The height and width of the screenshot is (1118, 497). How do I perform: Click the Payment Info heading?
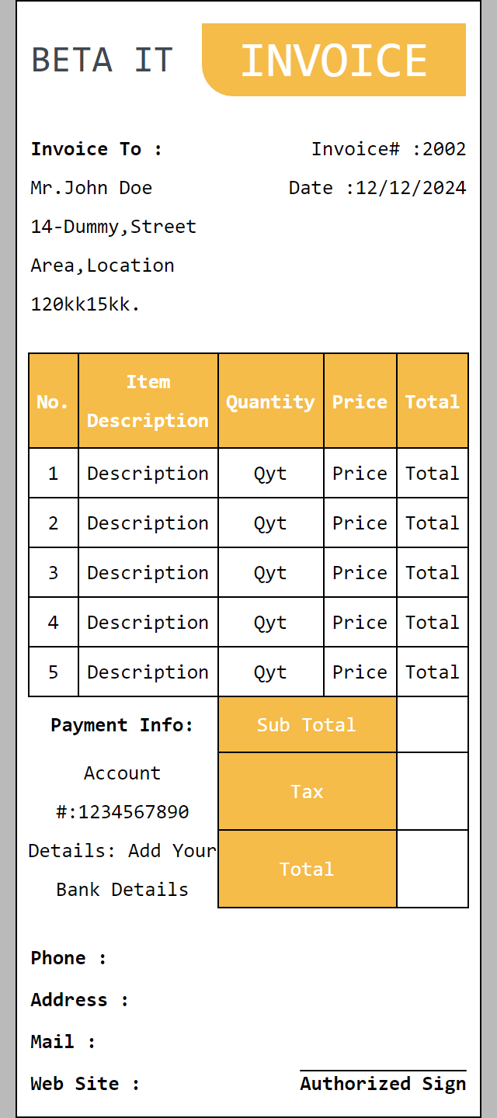122,725
